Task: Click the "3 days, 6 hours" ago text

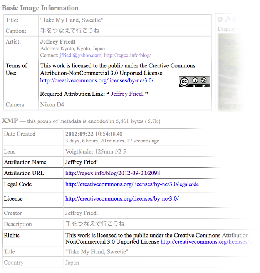Action: 112,141
